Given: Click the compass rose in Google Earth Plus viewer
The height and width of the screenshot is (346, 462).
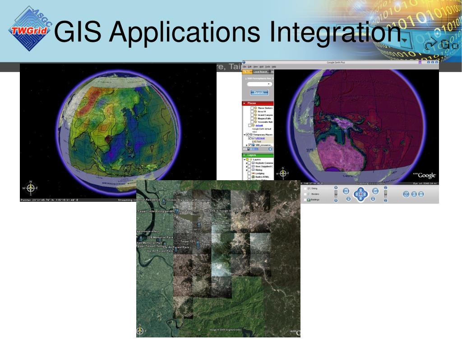Looking at the screenshot, I should click(283, 173).
